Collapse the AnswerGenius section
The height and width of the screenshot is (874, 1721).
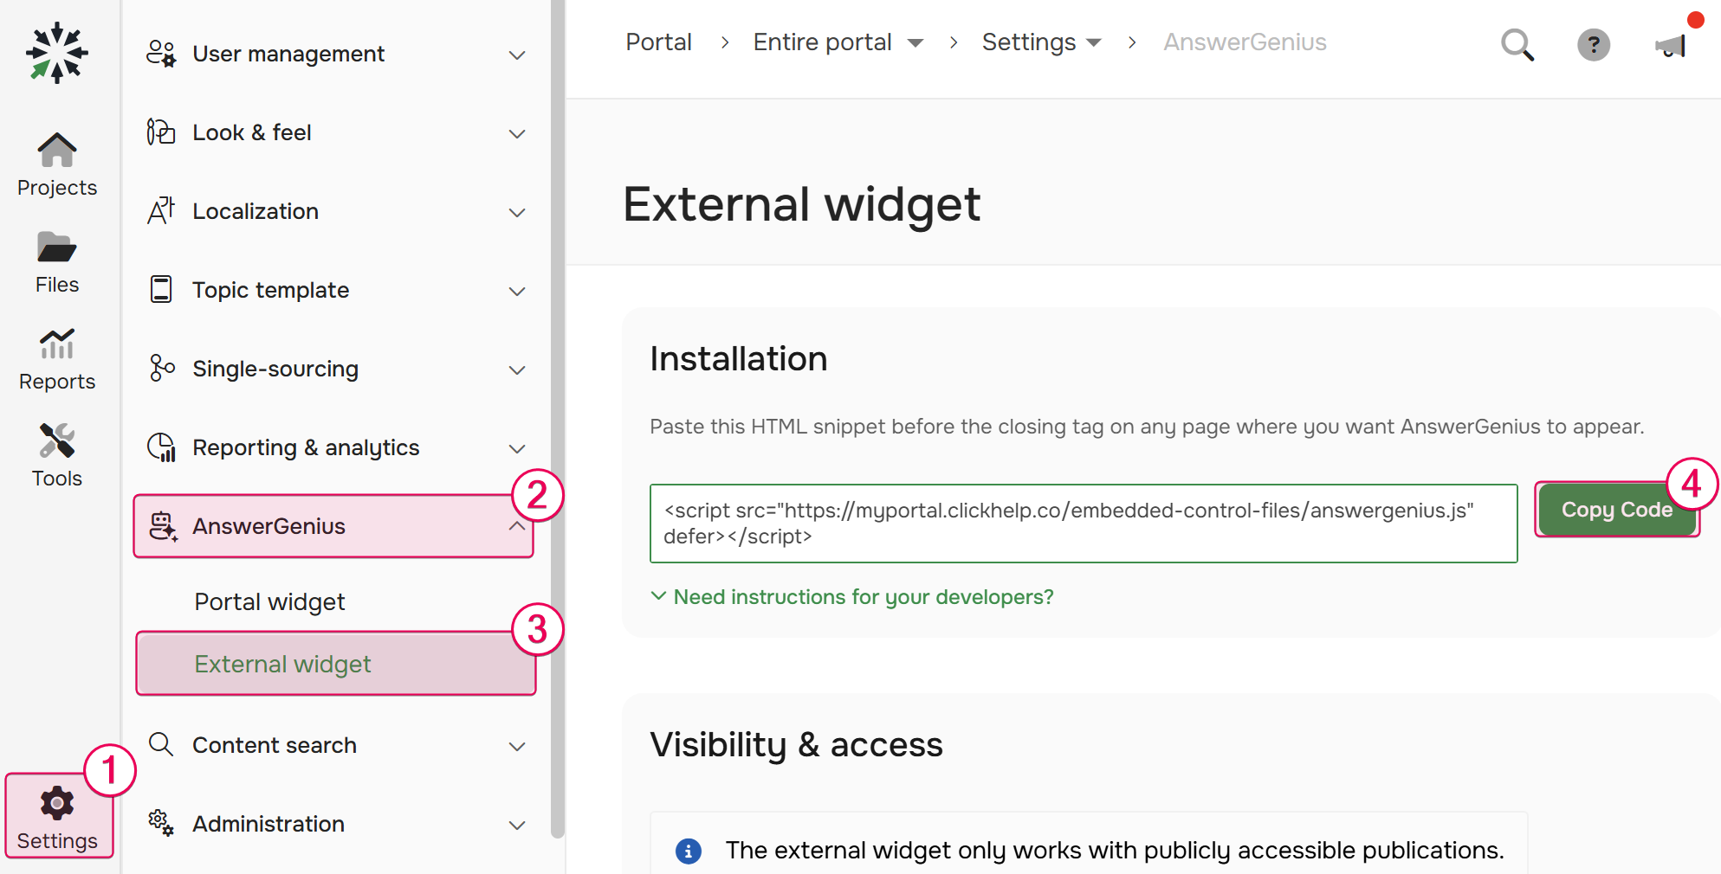coord(517,525)
